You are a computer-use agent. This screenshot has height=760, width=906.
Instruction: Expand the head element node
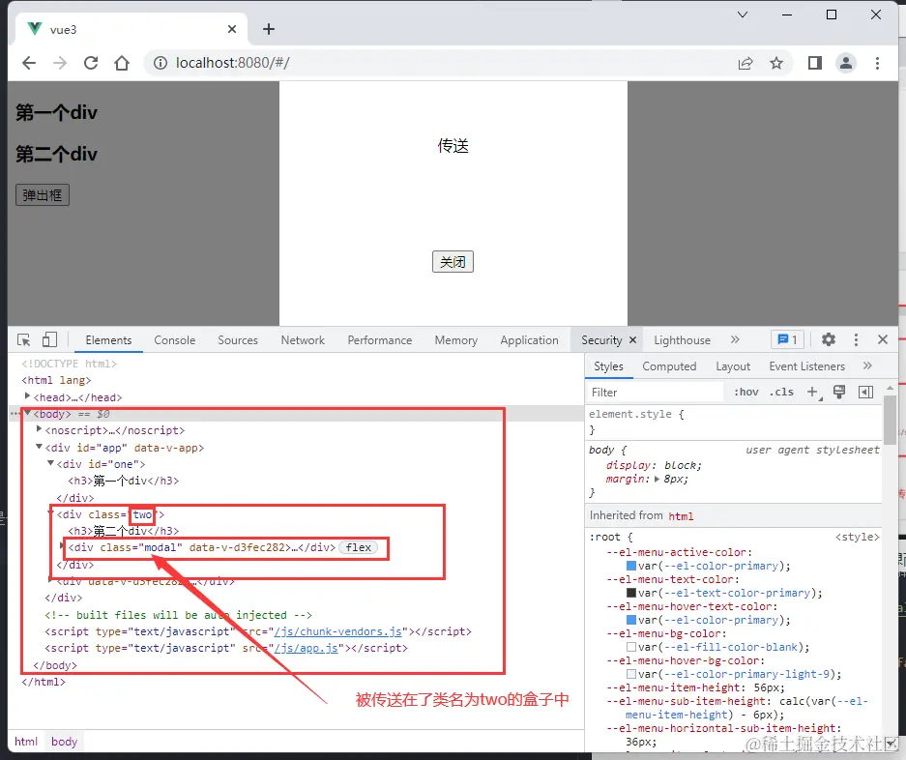coord(27,395)
